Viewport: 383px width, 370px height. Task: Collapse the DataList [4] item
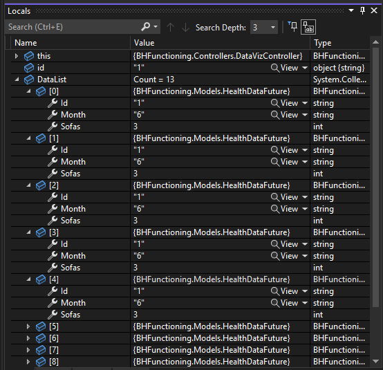[x=28, y=279]
